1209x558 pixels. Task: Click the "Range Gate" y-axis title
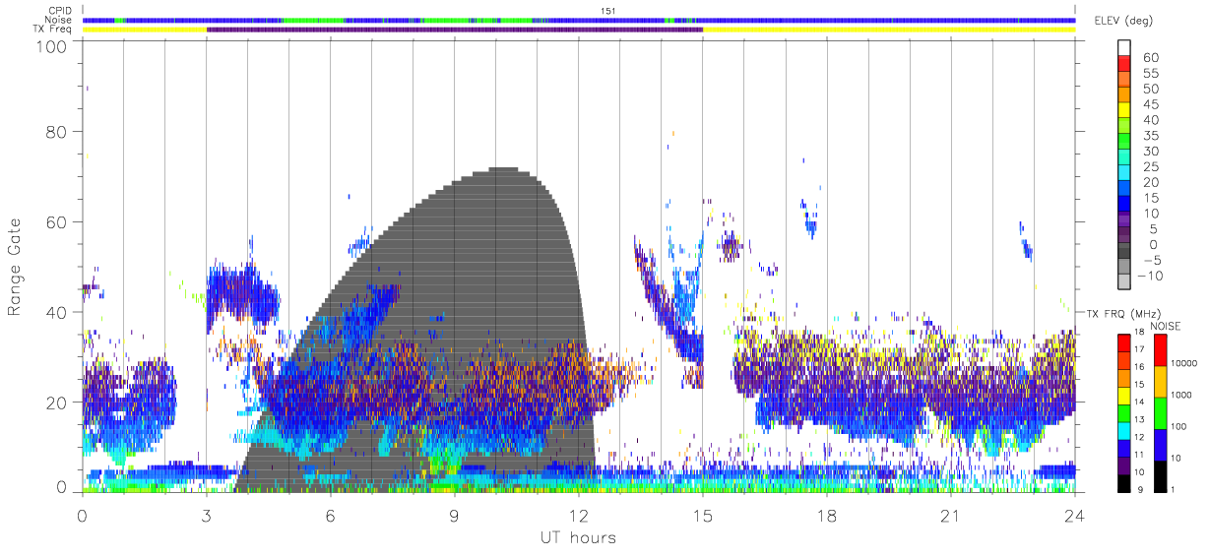click(15, 268)
